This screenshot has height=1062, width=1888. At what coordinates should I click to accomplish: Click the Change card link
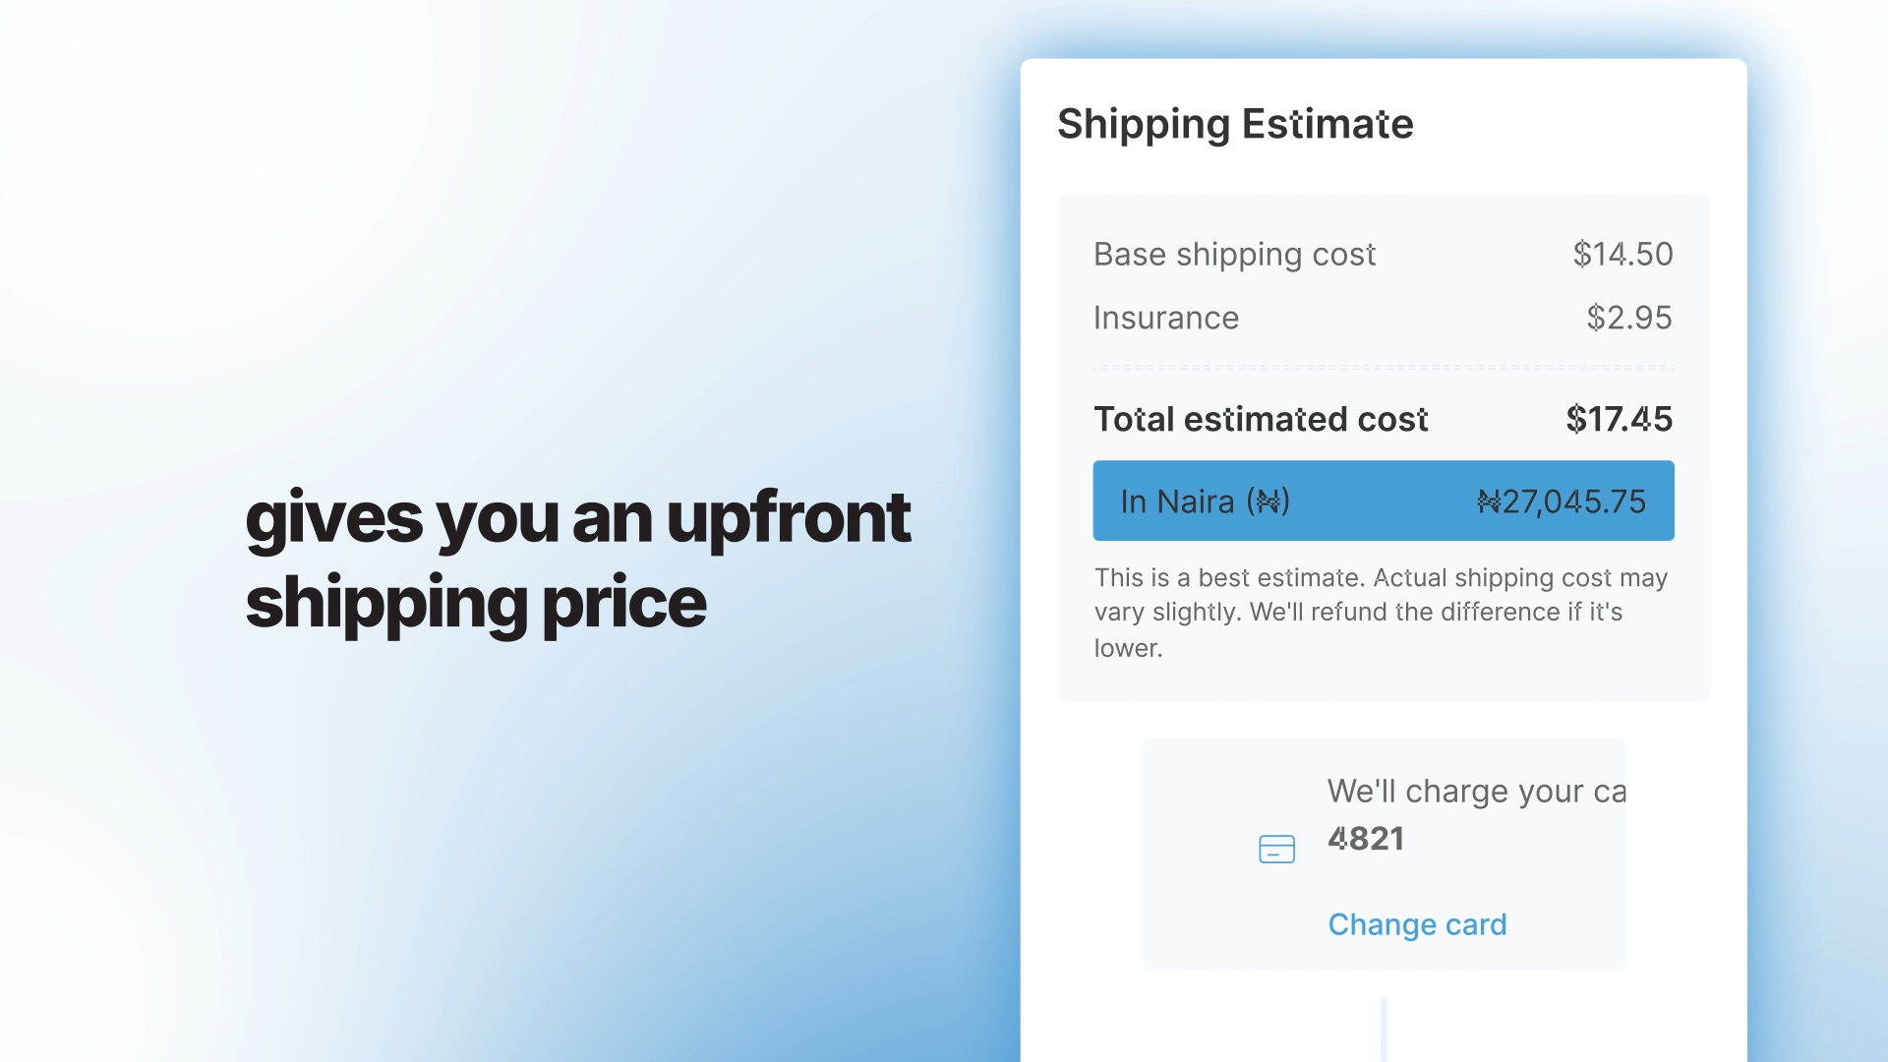pos(1417,924)
